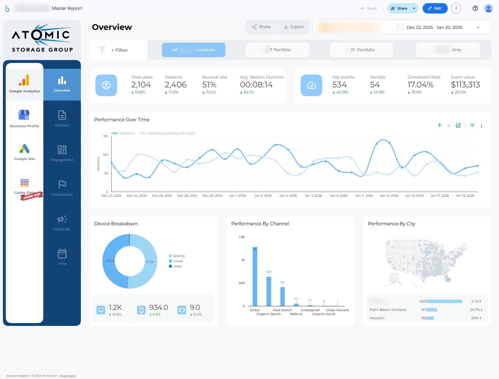Click the chart filter lines icon
Image resolution: width=499 pixels, height=379 pixels.
(x=472, y=126)
